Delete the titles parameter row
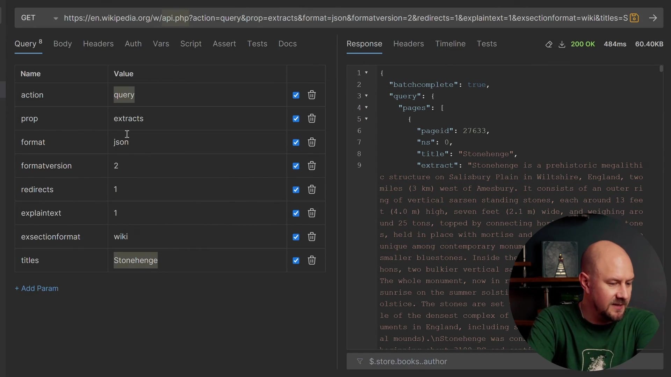The height and width of the screenshot is (377, 671). click(x=312, y=260)
